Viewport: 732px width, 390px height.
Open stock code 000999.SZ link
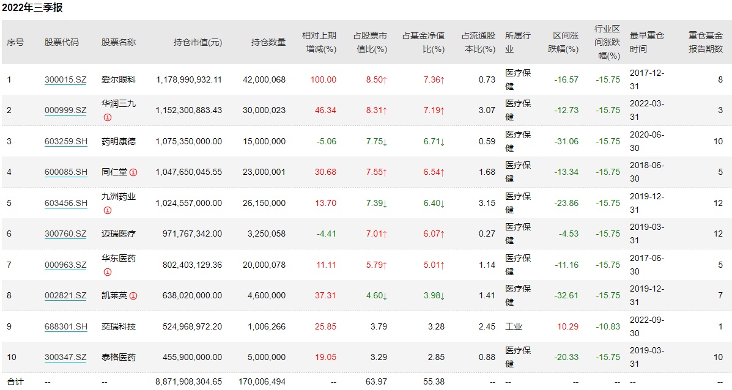(65, 111)
